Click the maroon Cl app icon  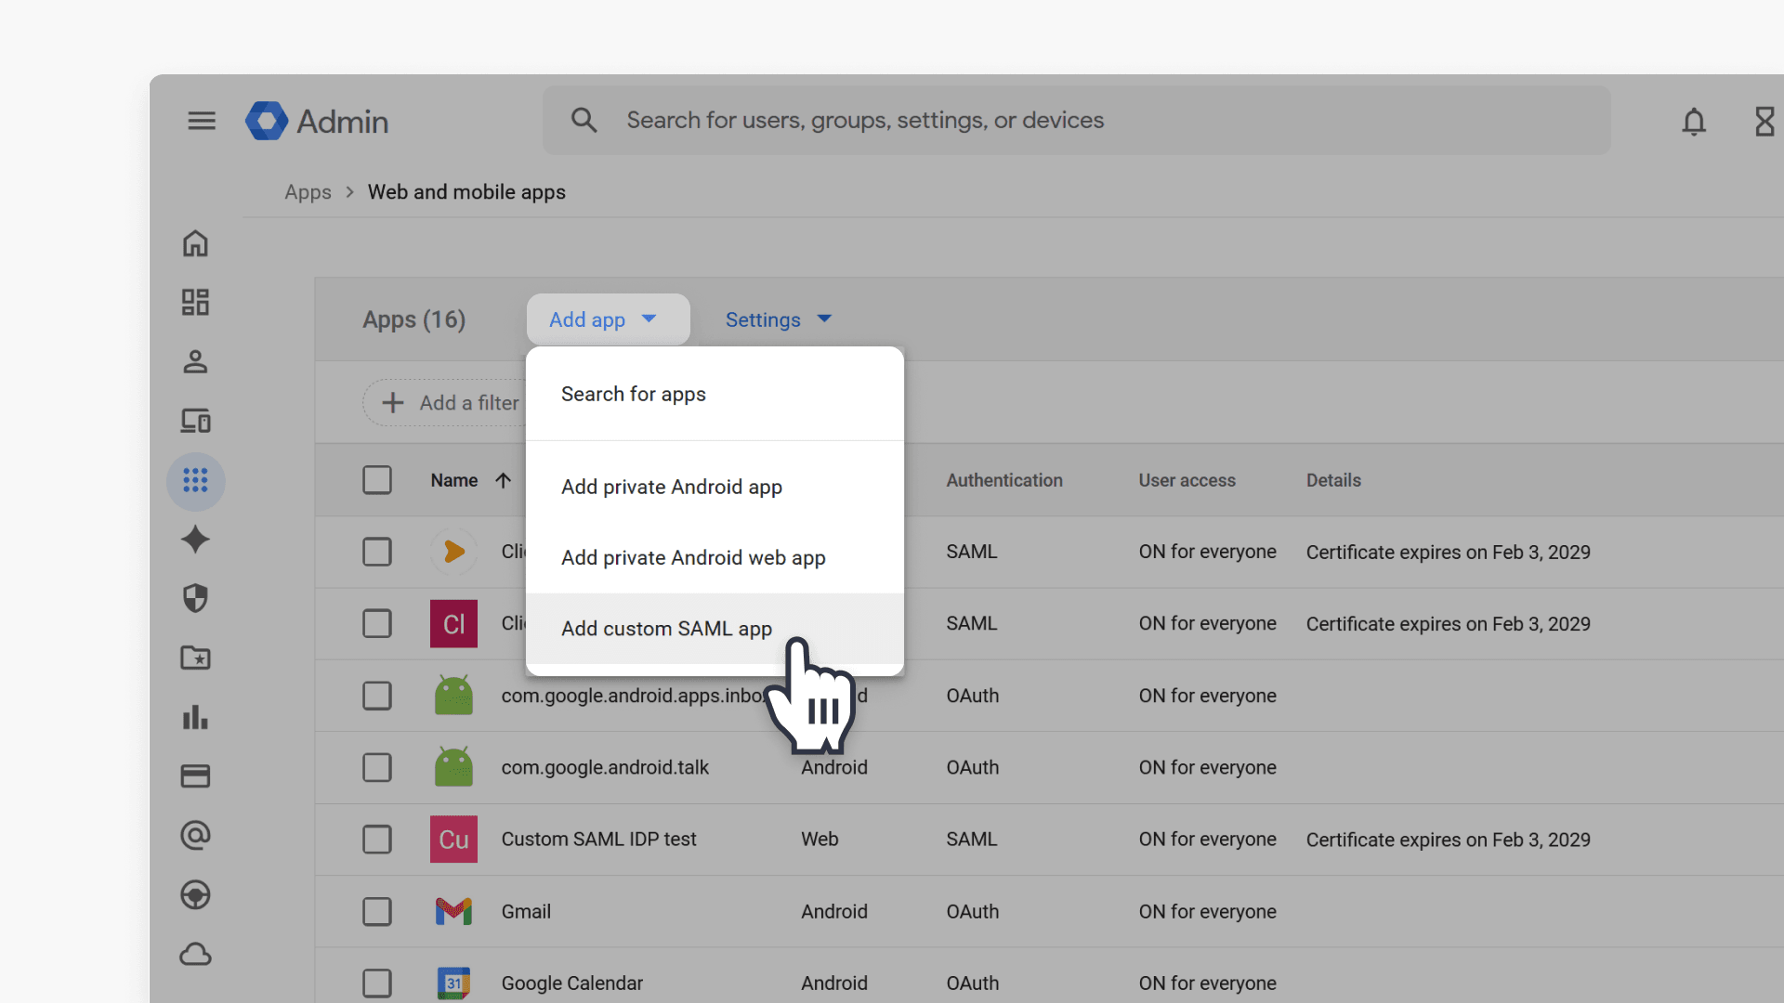pos(453,623)
